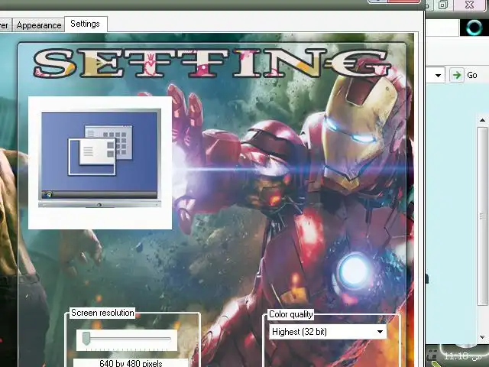Viewport: 489px width, 367px height.
Task: Close the background window with X button
Action: pyautogui.click(x=469, y=5)
